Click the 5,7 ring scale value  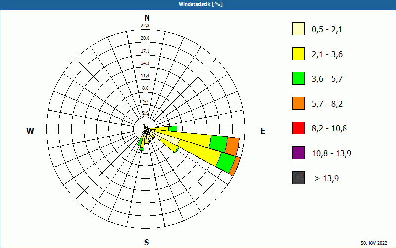coord(145,101)
